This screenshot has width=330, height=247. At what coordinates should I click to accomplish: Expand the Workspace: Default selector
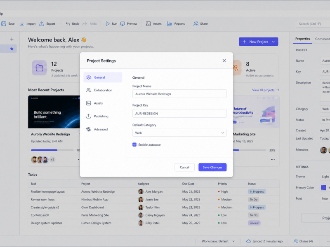[x=218, y=241]
